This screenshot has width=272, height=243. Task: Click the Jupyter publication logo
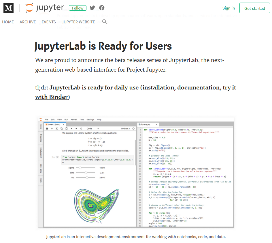[x=45, y=8]
